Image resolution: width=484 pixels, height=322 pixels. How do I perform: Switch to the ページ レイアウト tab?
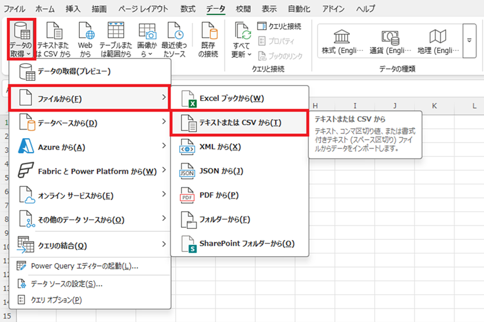pos(143,9)
